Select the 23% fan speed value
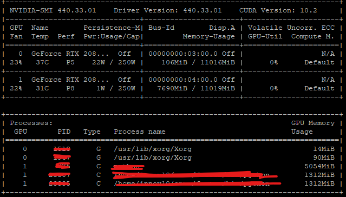The height and width of the screenshot is (197, 346). [16, 62]
